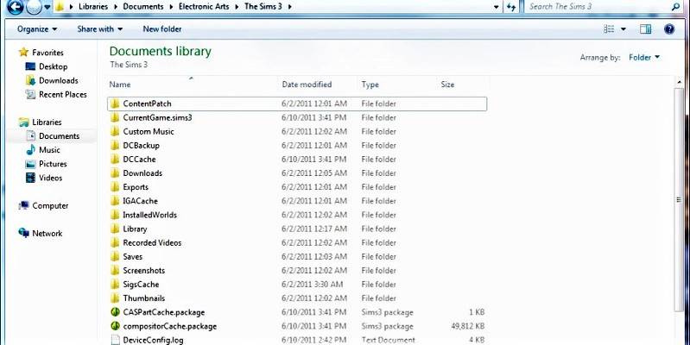Viewport: 690px width, 345px height.
Task: Click the vertical scrollbar thumb
Action: [x=679, y=198]
